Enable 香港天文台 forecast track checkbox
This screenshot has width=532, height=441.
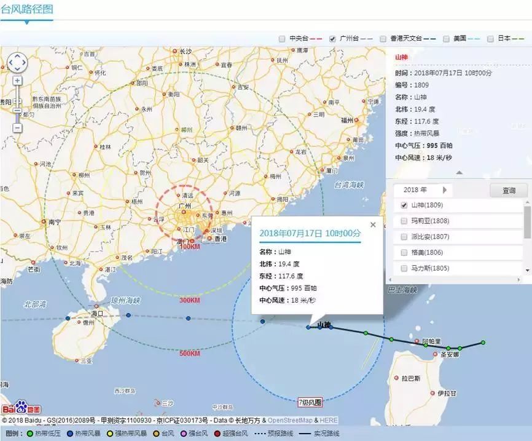coord(383,39)
